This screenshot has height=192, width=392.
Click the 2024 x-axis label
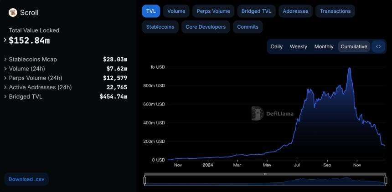click(x=208, y=165)
